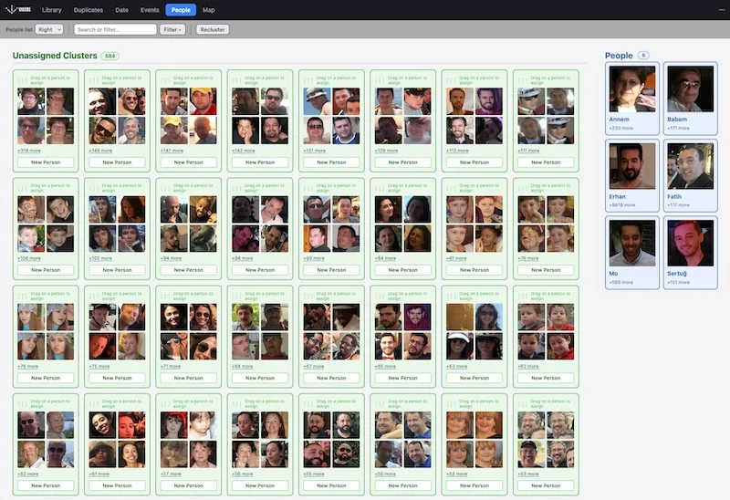Grab drag handle of +131 more cluster
This screenshot has height=500, width=730.
(308, 80)
